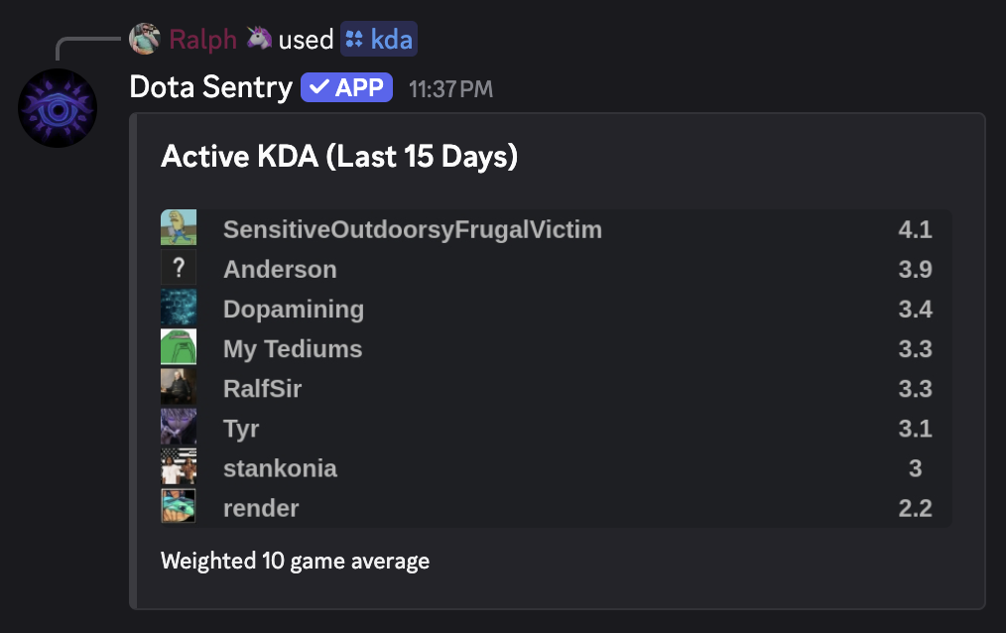
Task: Click the APP badge next to Dota Sentry
Action: [345, 87]
